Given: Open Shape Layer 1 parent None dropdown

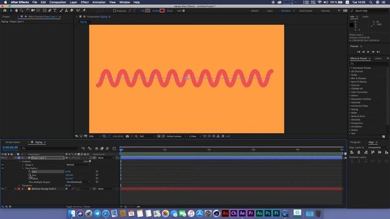Looking at the screenshot, I should 106,158.
